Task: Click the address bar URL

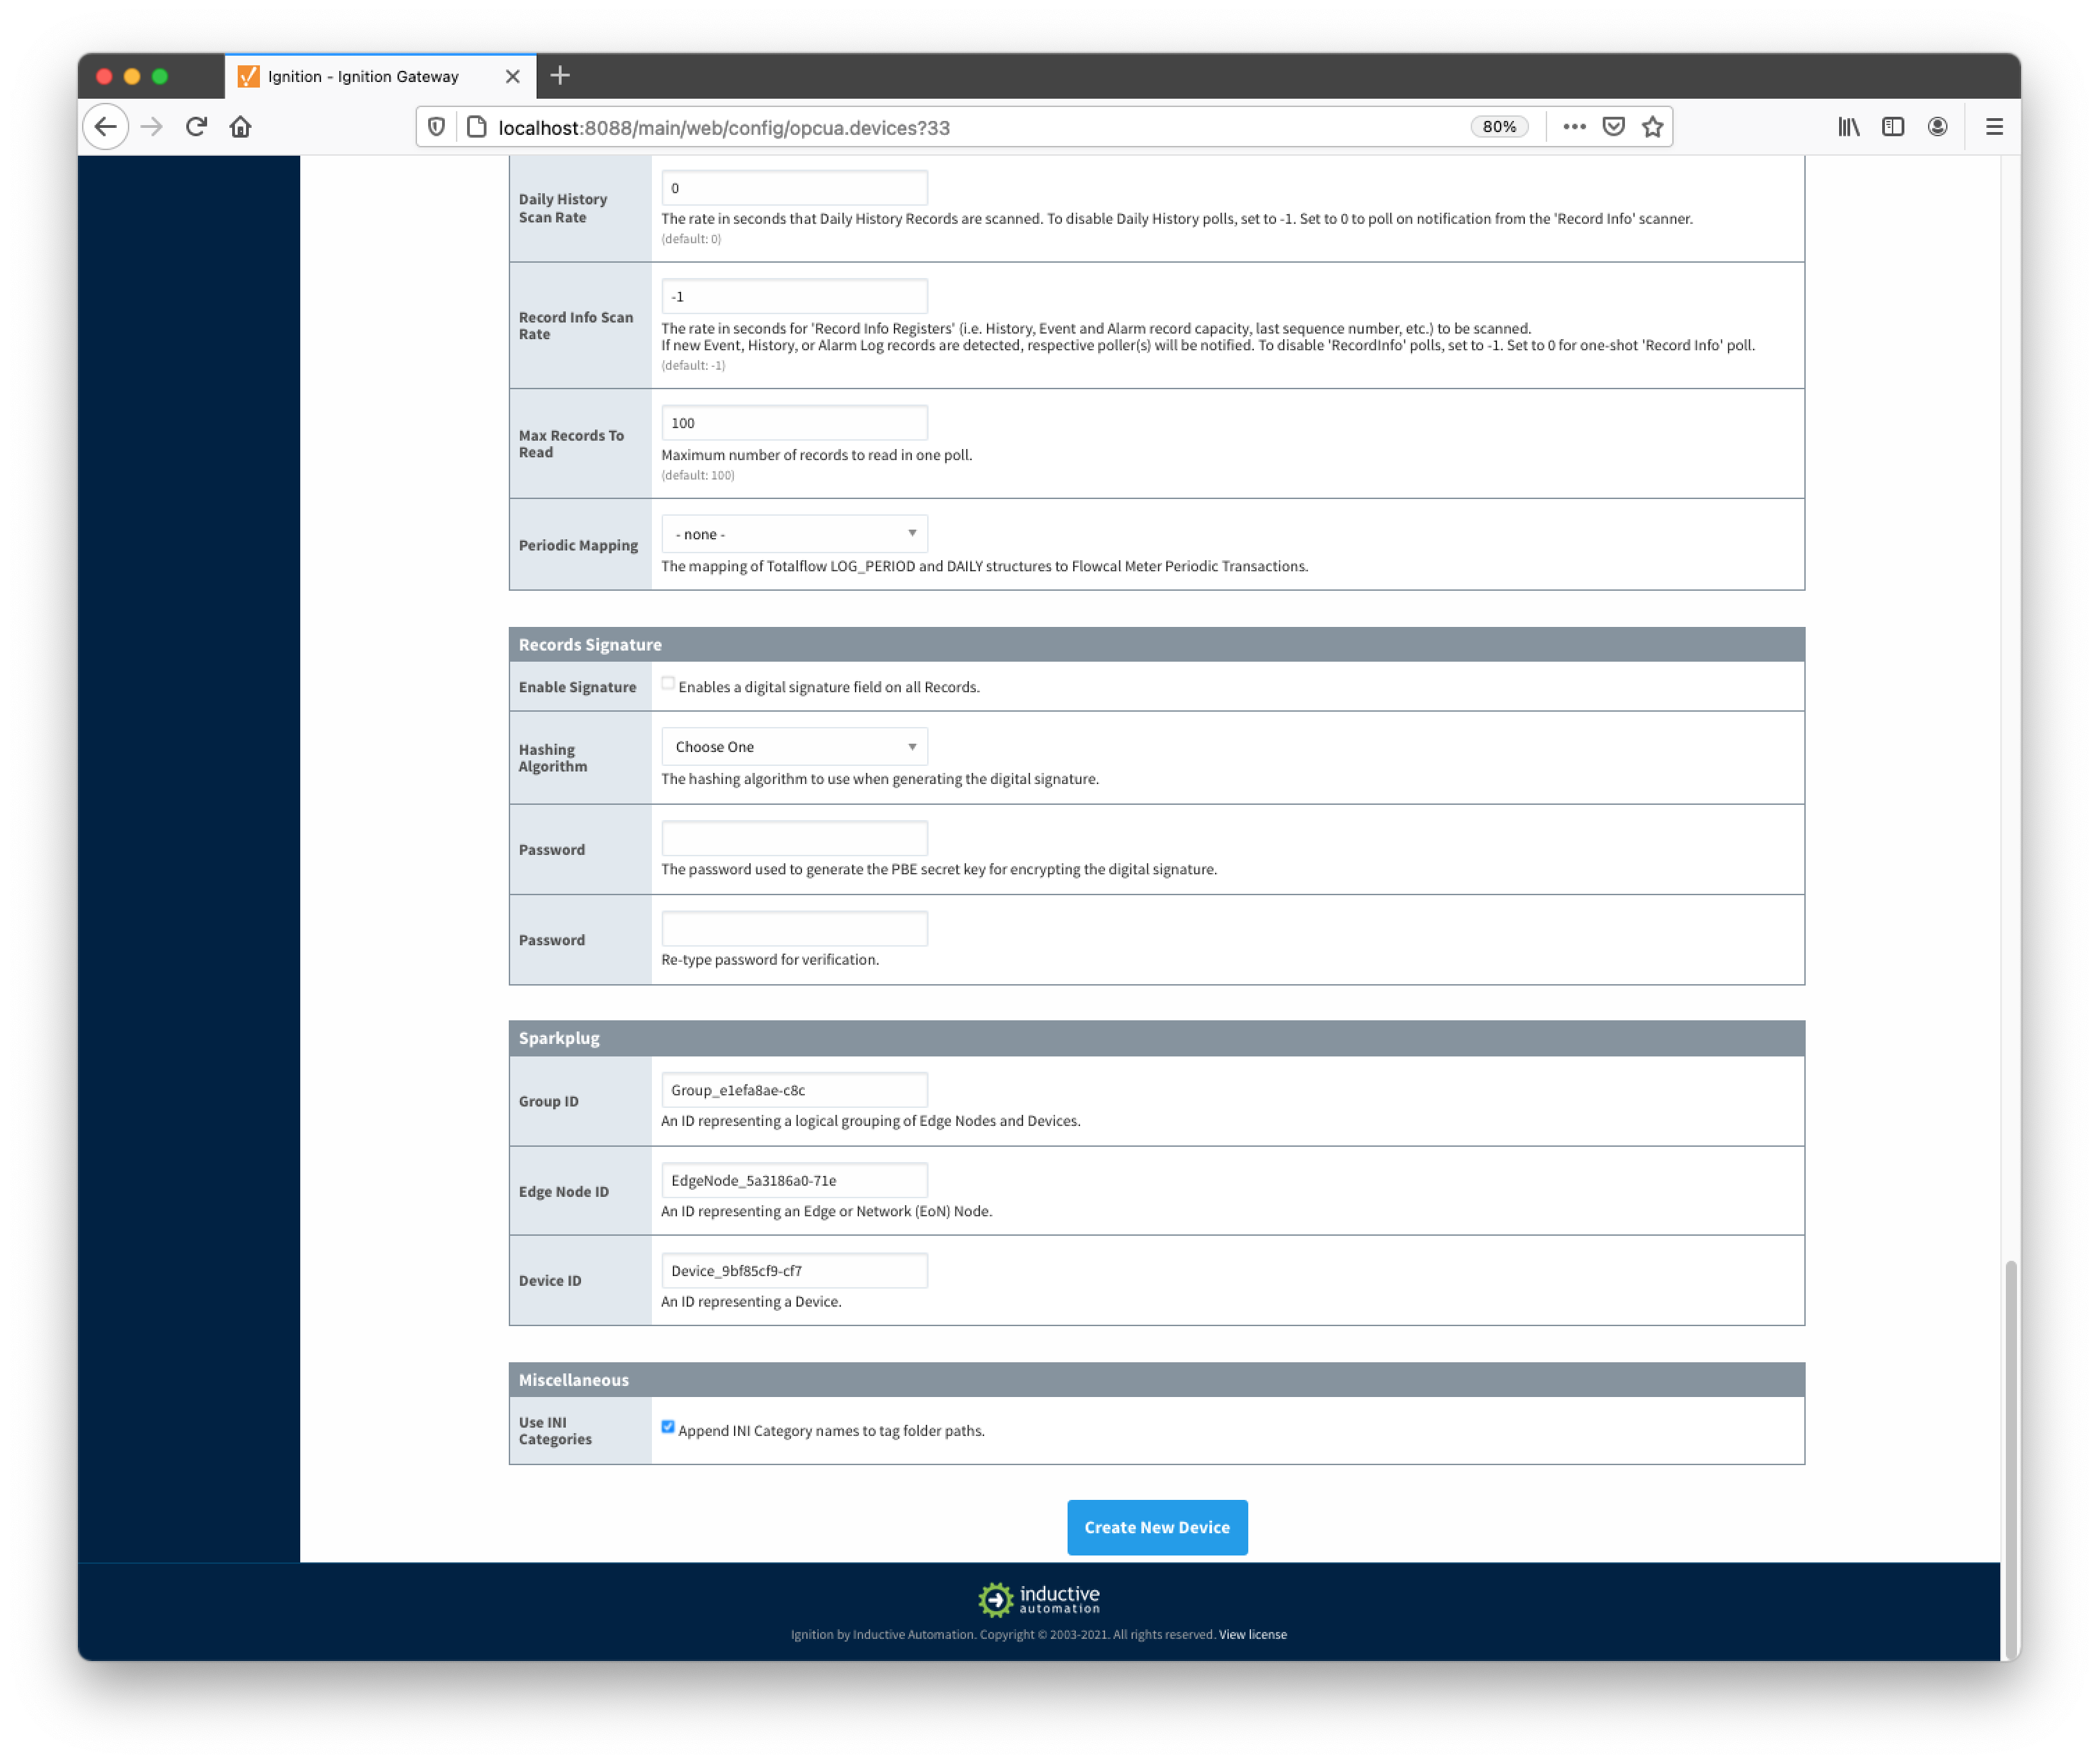Action: [724, 128]
